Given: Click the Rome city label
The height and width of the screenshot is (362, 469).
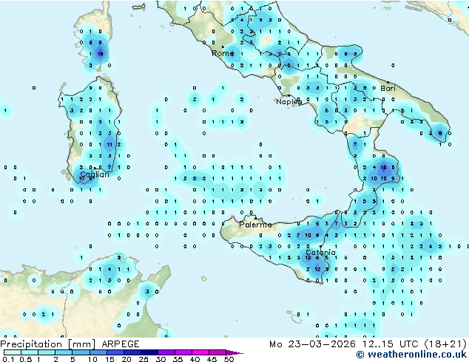Looking at the screenshot, I should coord(223,53).
